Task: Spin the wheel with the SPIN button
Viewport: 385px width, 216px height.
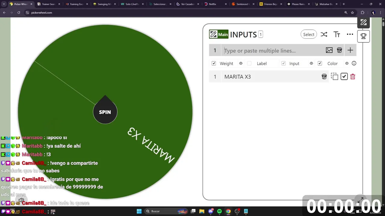Action: (105, 112)
